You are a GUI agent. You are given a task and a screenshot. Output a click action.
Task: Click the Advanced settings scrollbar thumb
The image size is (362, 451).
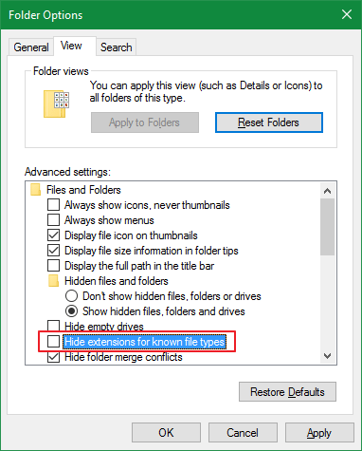click(x=327, y=227)
